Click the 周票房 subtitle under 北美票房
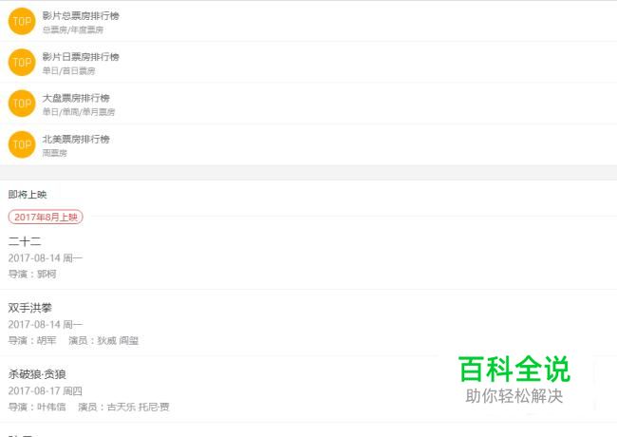Viewport: 617px width, 437px height. point(55,153)
